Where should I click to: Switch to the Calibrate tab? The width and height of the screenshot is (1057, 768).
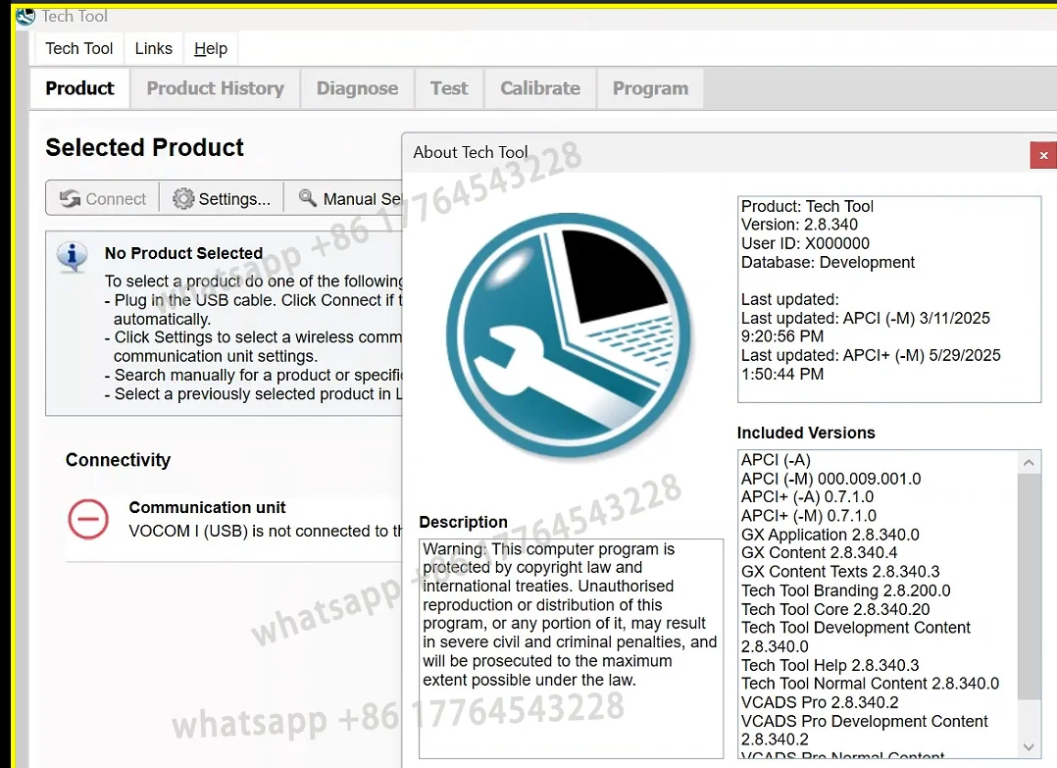point(539,88)
